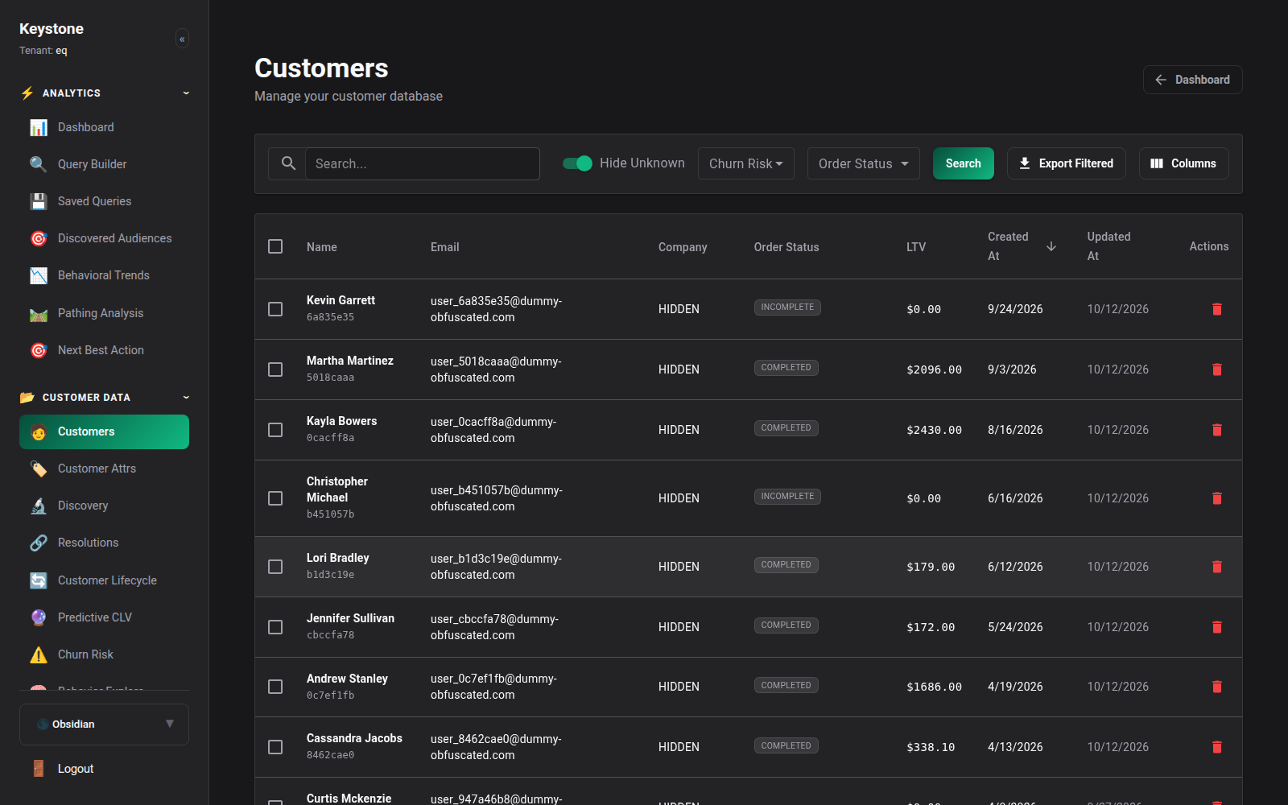Select the Jennifer Sullivan row checkbox
The width and height of the screenshot is (1288, 805).
(275, 627)
